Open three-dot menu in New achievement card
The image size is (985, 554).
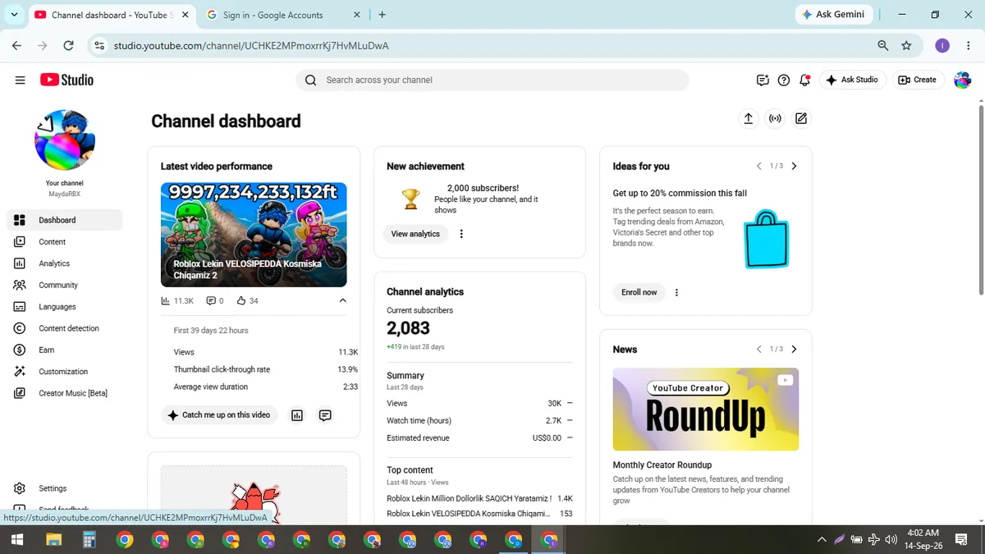point(461,234)
